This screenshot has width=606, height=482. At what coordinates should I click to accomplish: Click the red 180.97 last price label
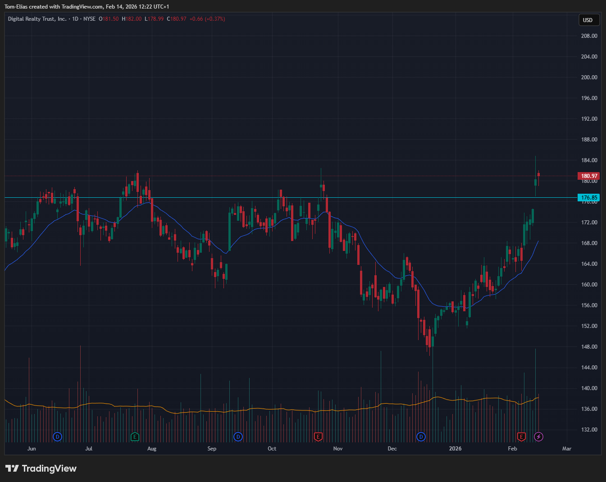tap(588, 176)
